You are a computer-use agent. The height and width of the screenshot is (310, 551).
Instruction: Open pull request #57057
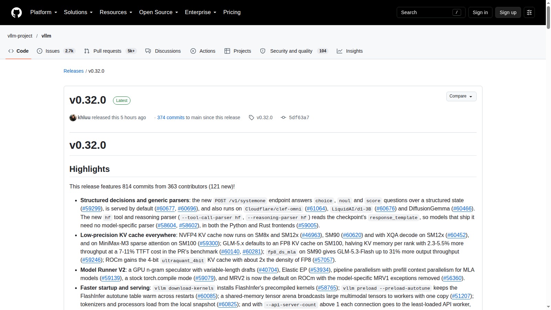pos(324,260)
